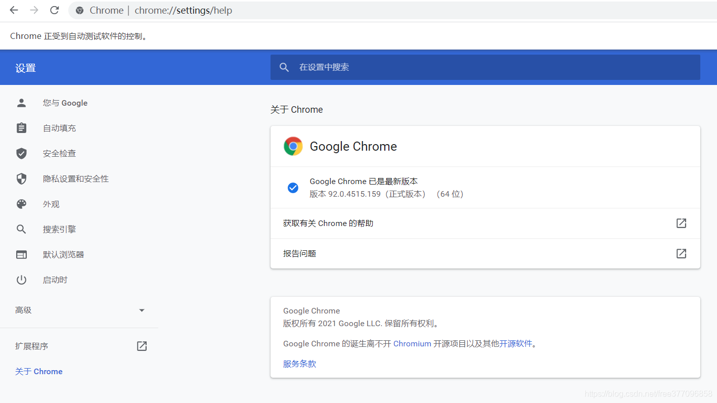Click the blue update checkmark icon

[x=293, y=188]
